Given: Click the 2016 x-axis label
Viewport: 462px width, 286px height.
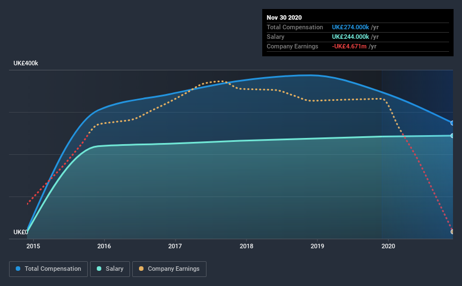Looking at the screenshot, I should pos(104,246).
